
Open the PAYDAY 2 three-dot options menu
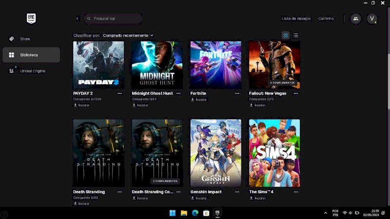coord(120,93)
